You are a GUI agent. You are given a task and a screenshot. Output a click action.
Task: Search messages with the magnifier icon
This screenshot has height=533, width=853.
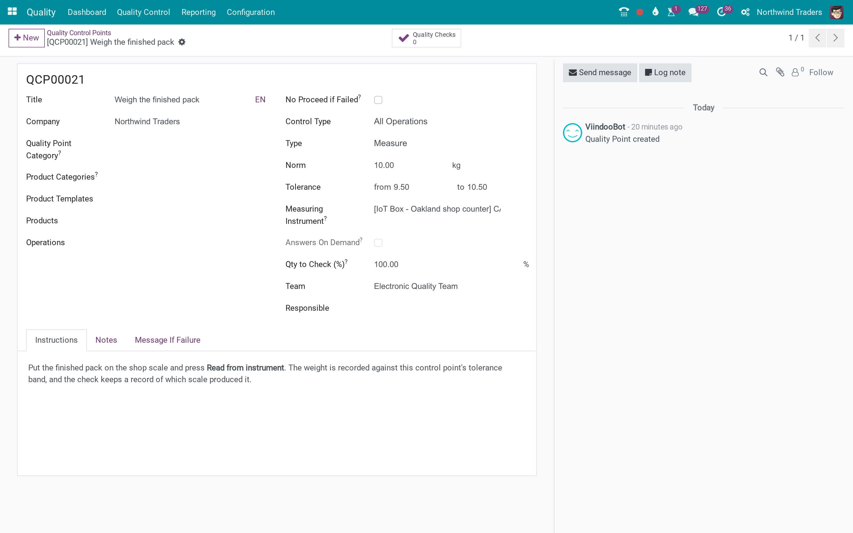tap(763, 72)
